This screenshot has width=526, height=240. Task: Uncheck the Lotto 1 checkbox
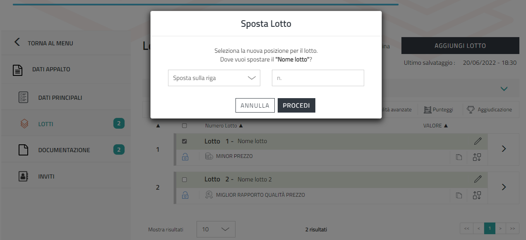click(x=185, y=141)
